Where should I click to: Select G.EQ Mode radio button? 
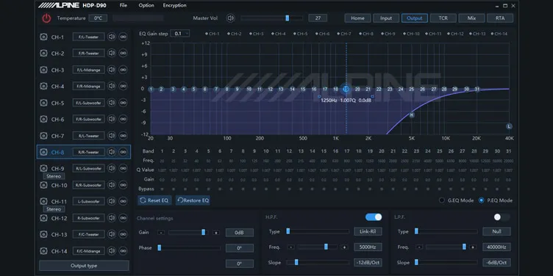(441, 200)
